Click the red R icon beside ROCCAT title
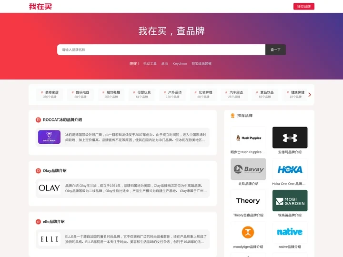Screen dimensions: 343x257 tap(38, 120)
